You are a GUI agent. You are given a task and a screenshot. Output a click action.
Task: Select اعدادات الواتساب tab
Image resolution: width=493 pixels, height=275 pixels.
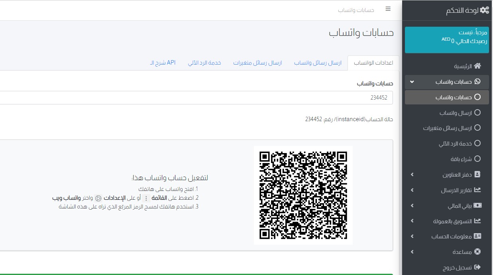(373, 63)
